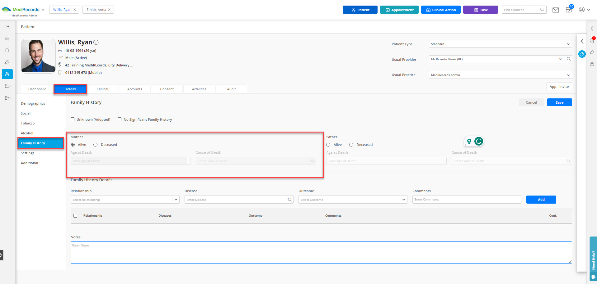
Task: Open the blue tags icon
Action: 582,54
